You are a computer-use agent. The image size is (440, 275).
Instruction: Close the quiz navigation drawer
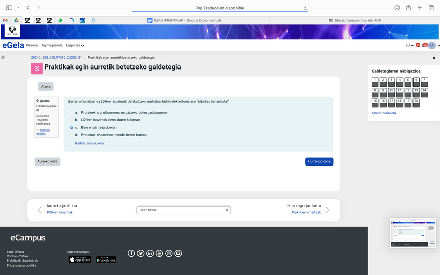point(434,58)
